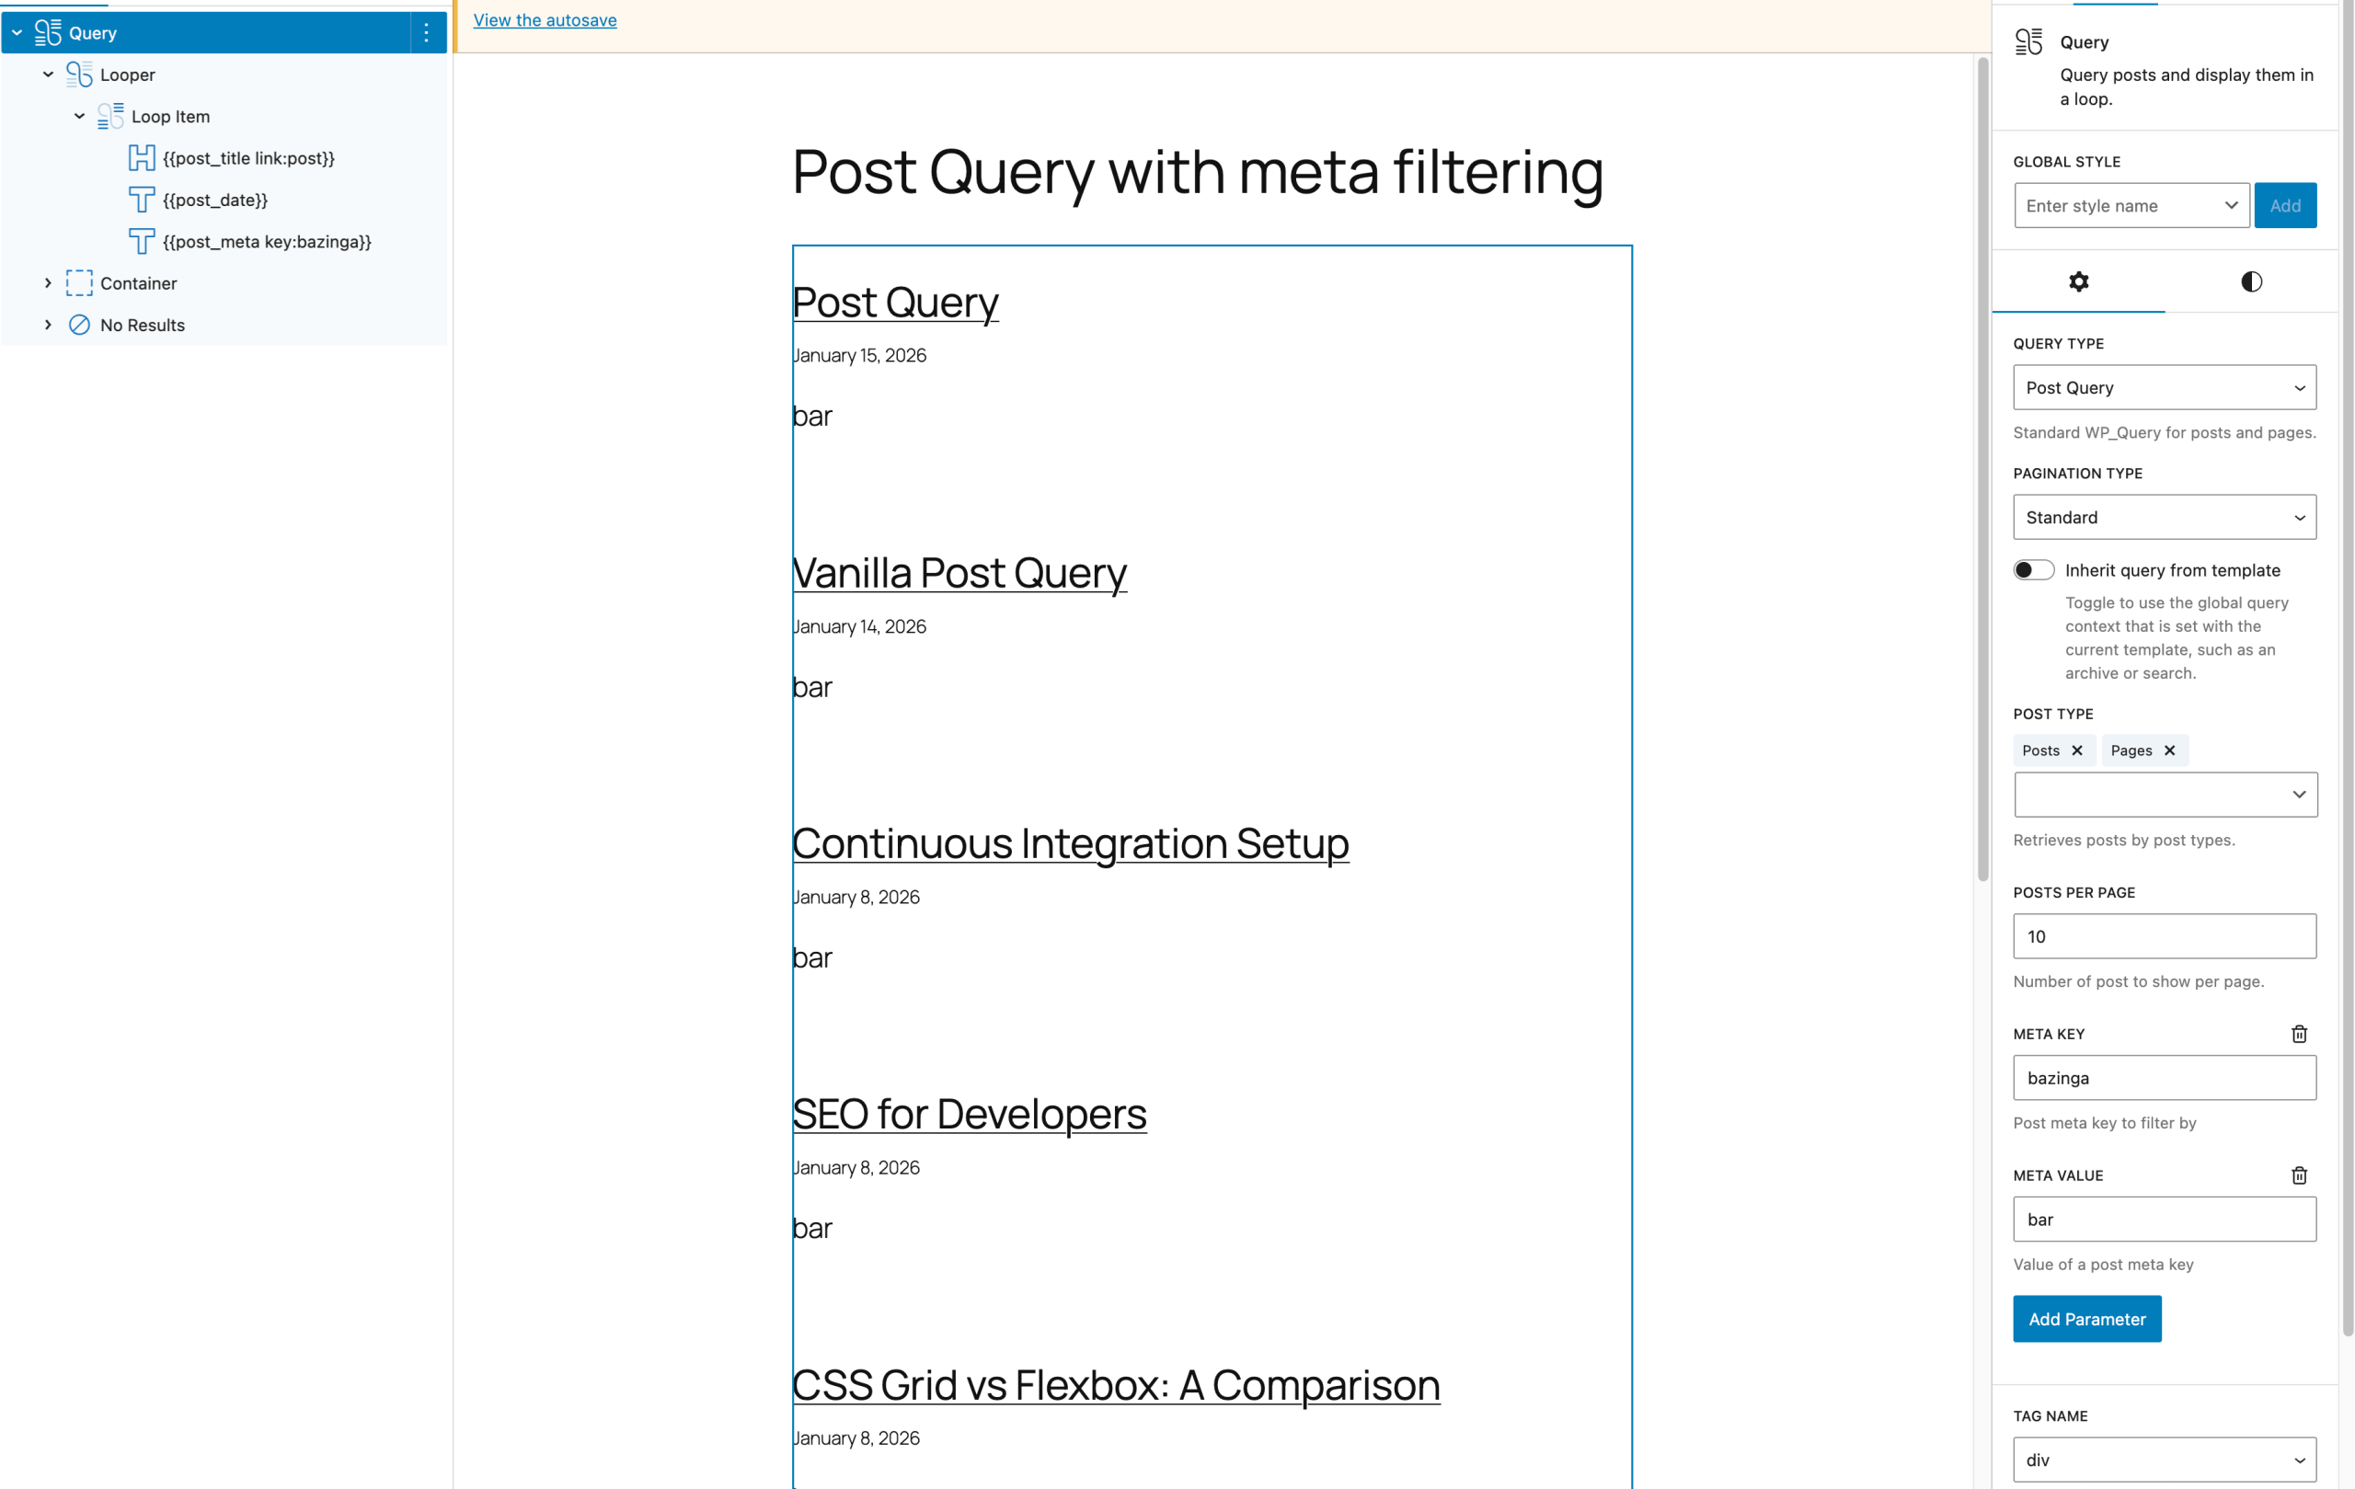Click the Container block icon in list view
2355x1489 pixels.
tap(78, 282)
